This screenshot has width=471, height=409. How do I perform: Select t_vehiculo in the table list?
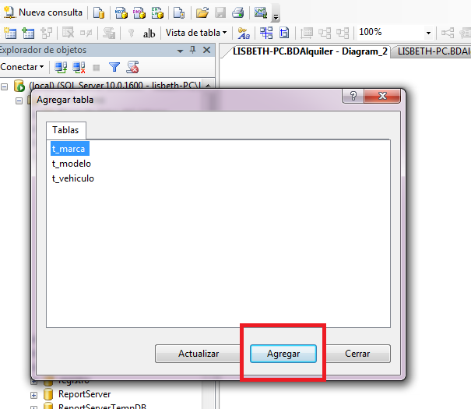coord(73,178)
